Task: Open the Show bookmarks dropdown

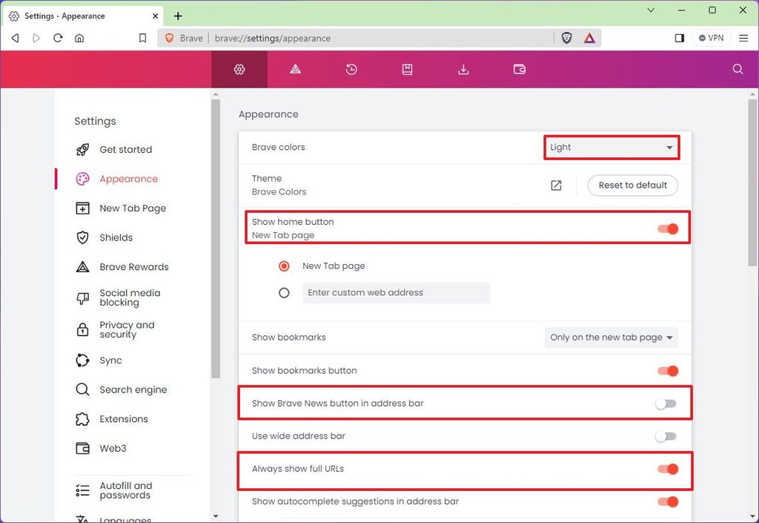Action: point(611,338)
